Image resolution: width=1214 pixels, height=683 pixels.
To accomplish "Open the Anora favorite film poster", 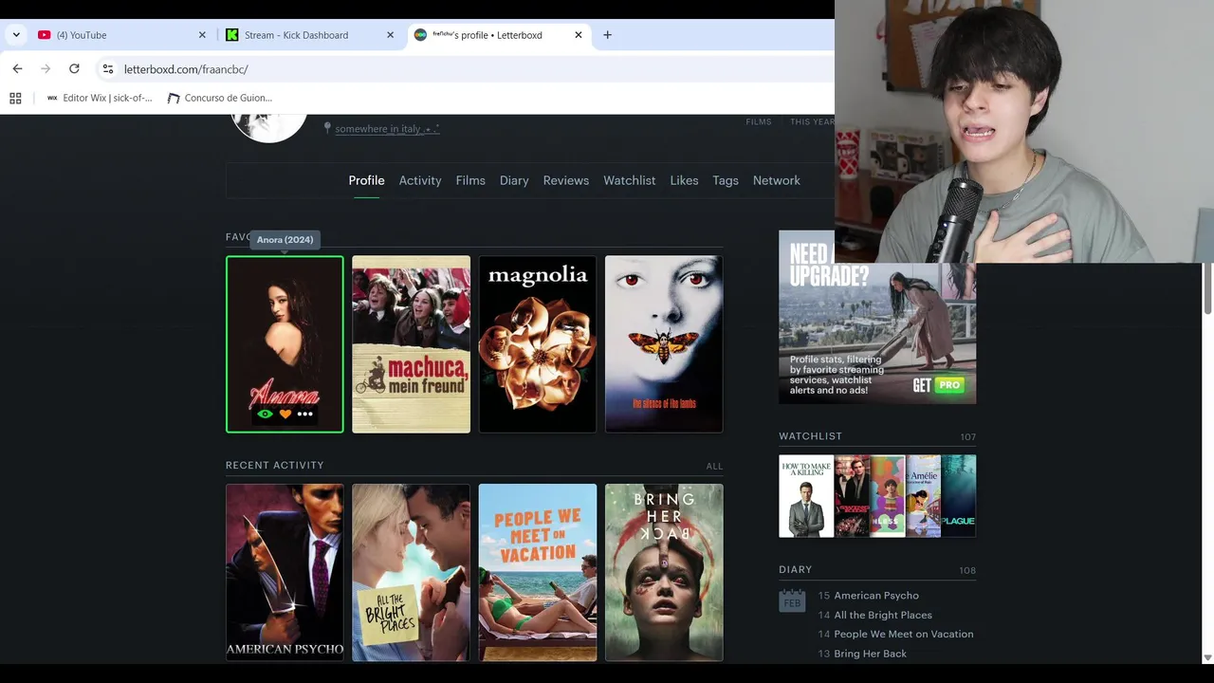I will (x=285, y=344).
